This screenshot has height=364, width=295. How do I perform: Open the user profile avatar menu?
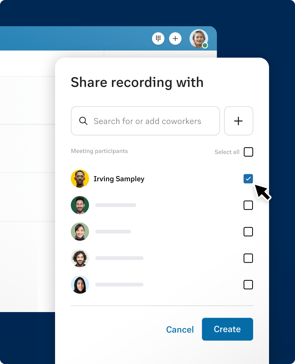[x=199, y=39]
